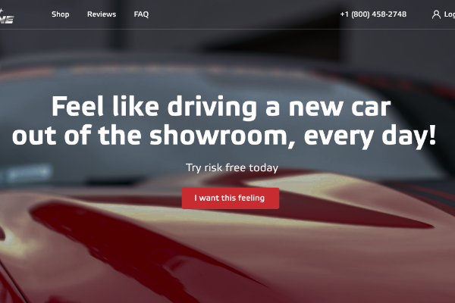Click the "I want this feeling" button
Screen dimensions: 455x303
[x=231, y=198]
